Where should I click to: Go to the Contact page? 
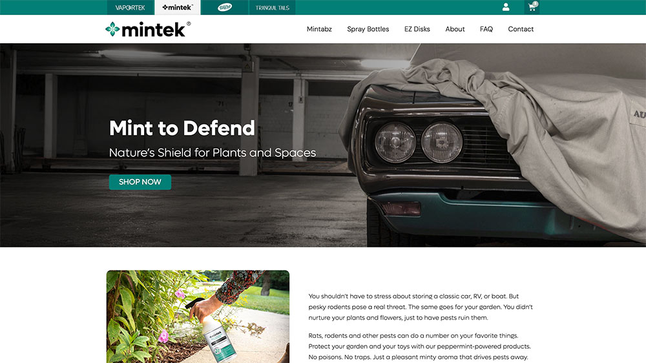(521, 29)
